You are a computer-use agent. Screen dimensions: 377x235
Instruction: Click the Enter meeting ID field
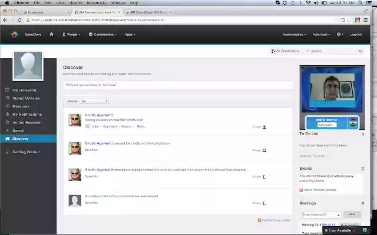pos(320,215)
